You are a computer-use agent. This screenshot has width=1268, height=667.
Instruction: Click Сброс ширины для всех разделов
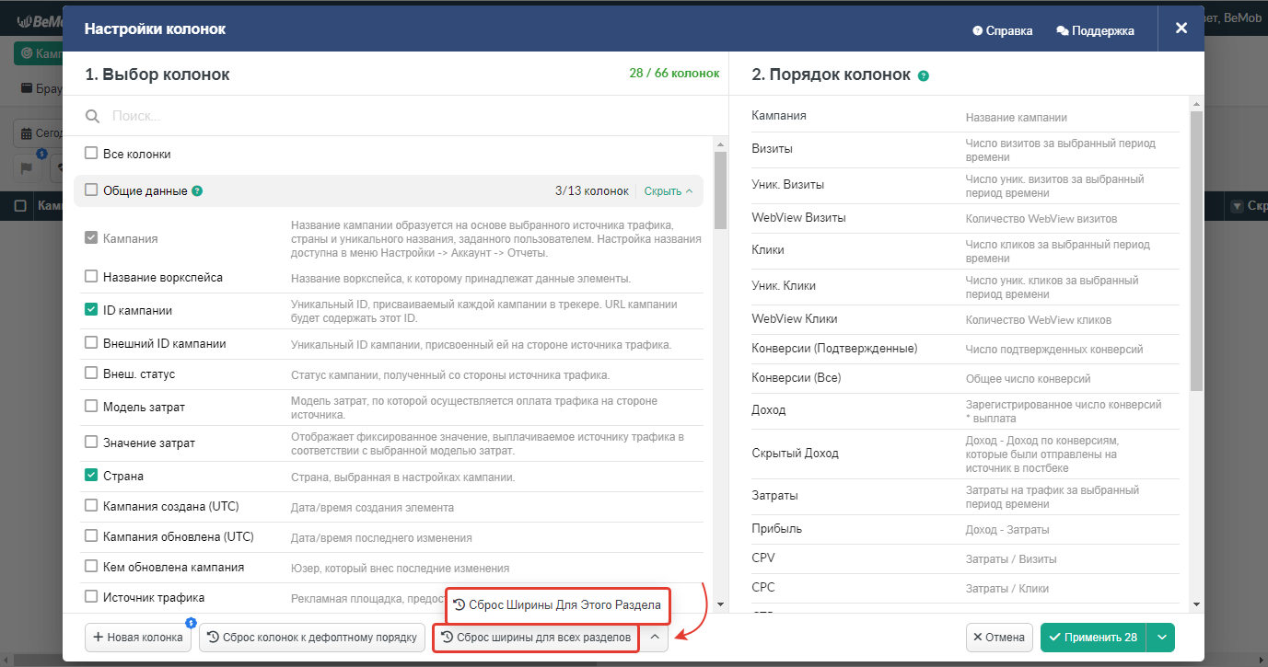(x=536, y=638)
